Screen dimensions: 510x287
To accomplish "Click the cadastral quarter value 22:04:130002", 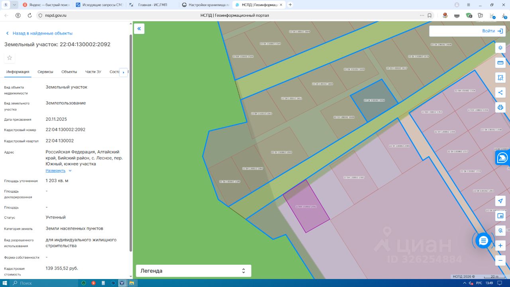I will pos(60,141).
